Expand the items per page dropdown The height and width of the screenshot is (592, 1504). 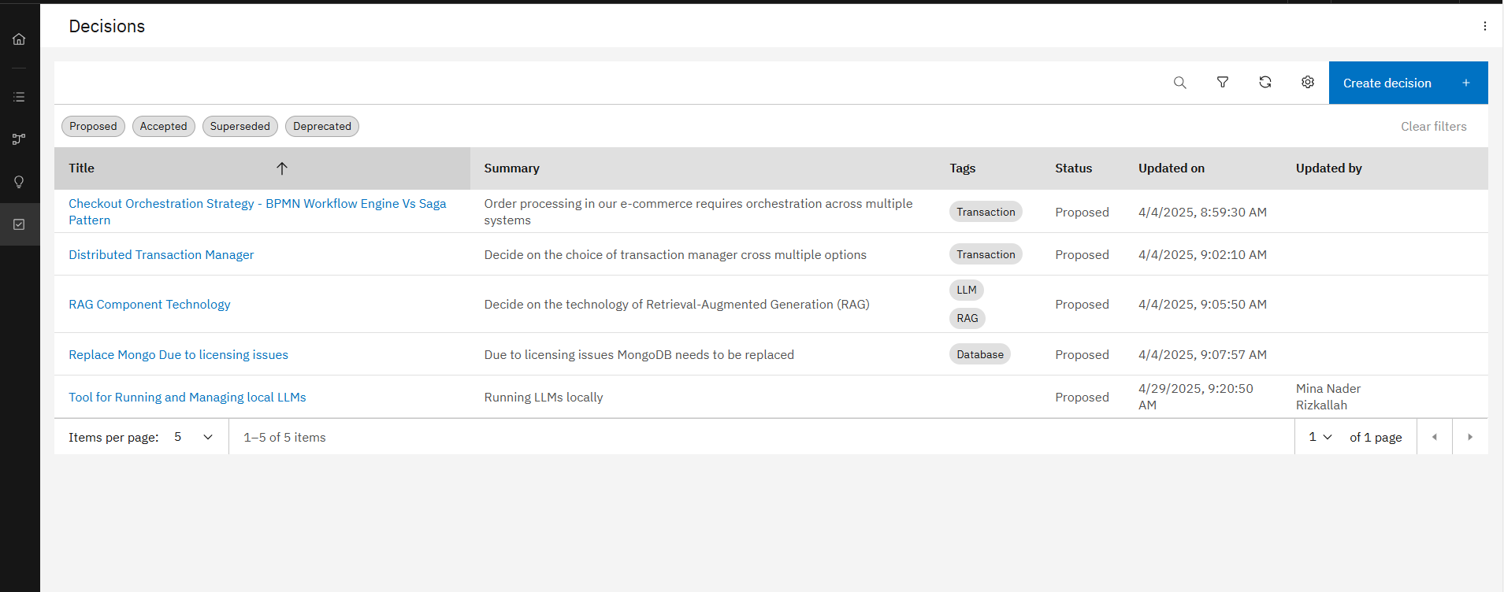point(194,437)
